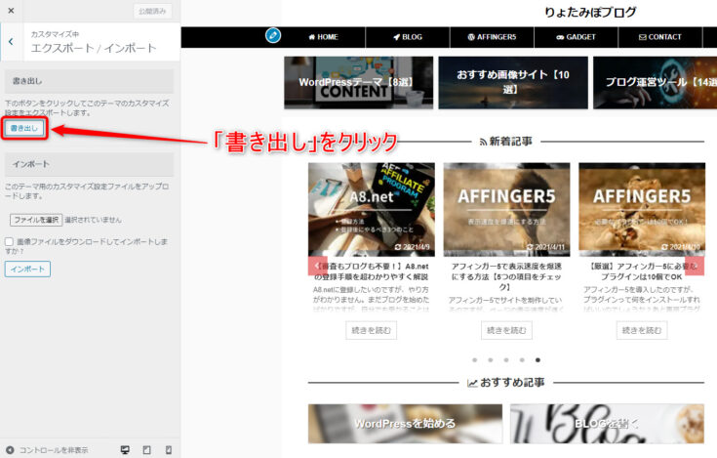Go back using the left chevron arrow
Screen dimensions: 717x458
point(11,42)
